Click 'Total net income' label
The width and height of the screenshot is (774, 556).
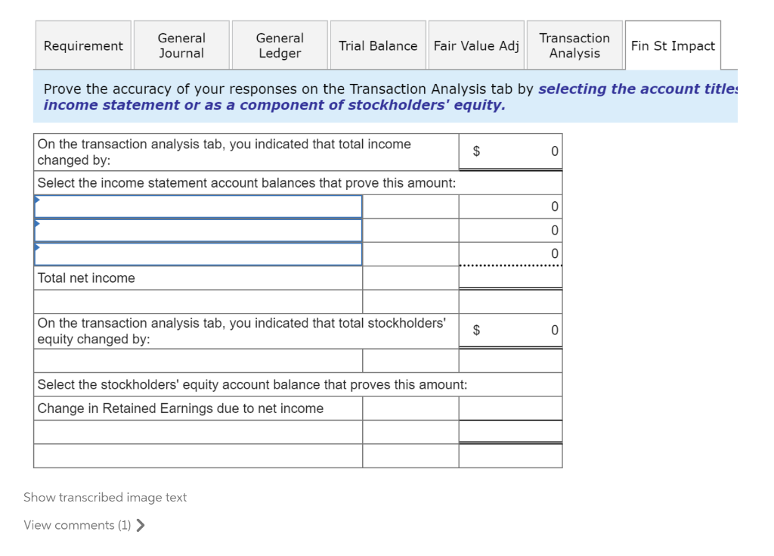86,278
